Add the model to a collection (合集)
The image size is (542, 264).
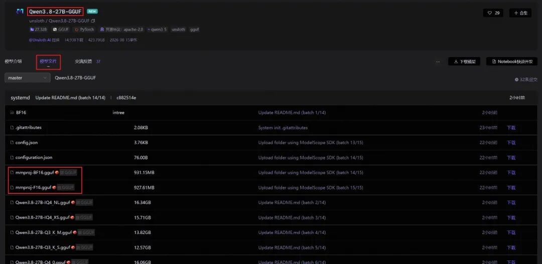tap(520, 13)
